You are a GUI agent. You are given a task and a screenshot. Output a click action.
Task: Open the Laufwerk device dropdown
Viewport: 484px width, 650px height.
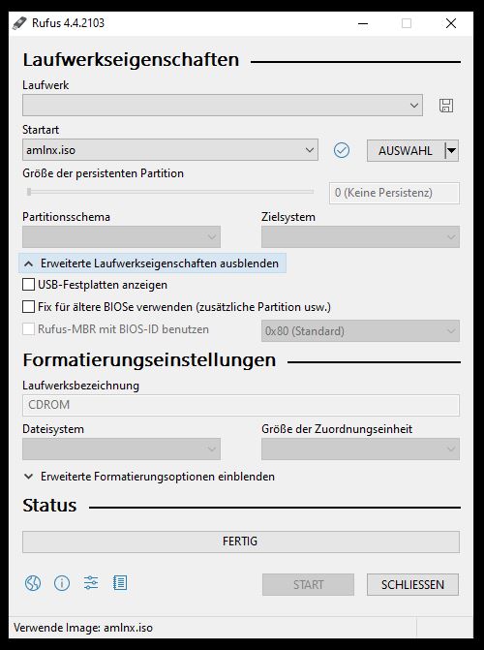223,106
